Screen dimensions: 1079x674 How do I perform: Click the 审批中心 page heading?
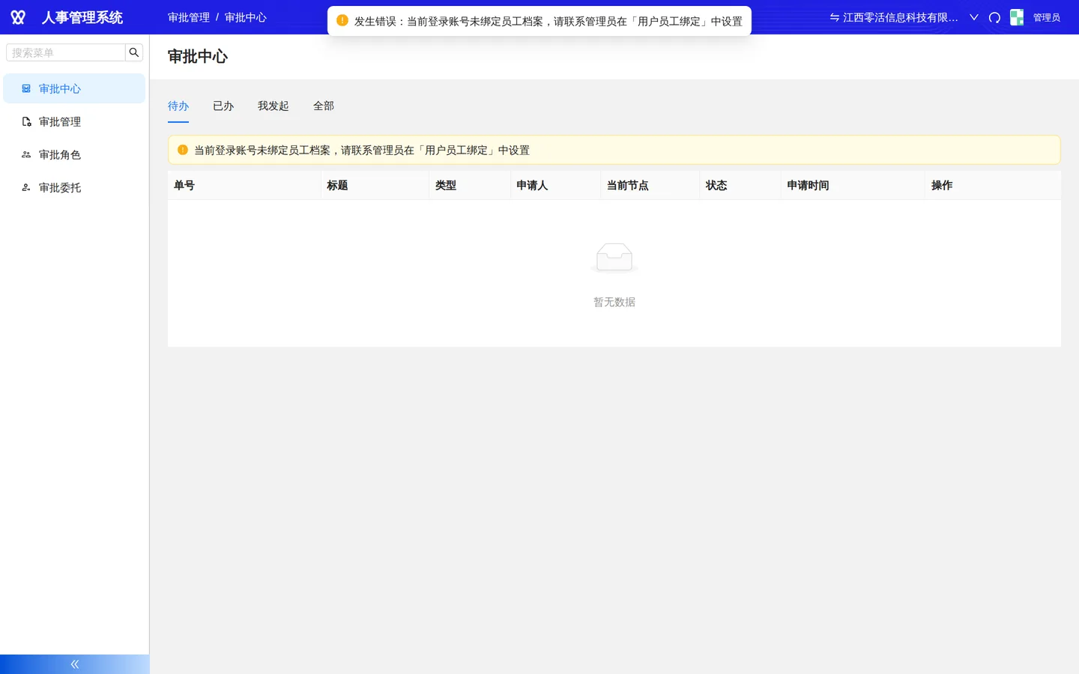(x=198, y=56)
